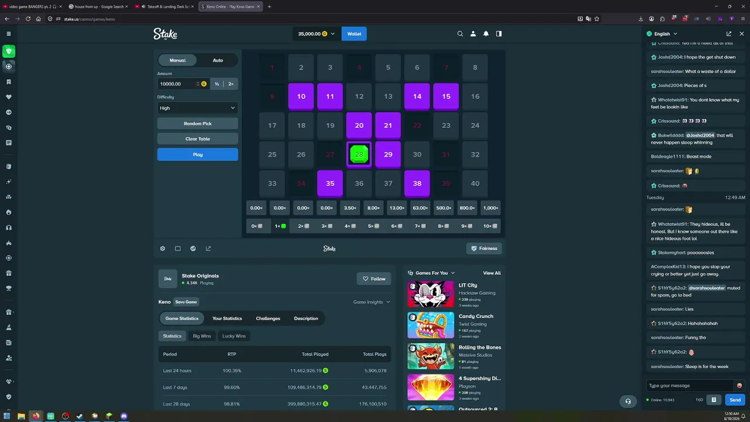The image size is (750, 422).
Task: Click the Save Game button
Action: pos(186,302)
